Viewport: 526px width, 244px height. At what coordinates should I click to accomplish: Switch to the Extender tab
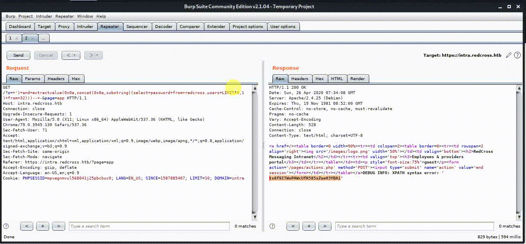pyautogui.click(x=216, y=27)
